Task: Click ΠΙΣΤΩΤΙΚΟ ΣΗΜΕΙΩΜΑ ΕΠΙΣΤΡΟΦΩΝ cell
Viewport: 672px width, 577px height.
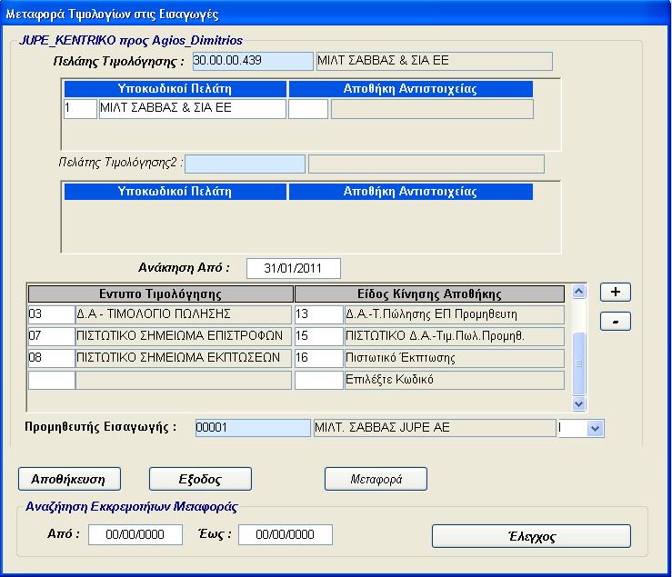Action: tap(184, 336)
